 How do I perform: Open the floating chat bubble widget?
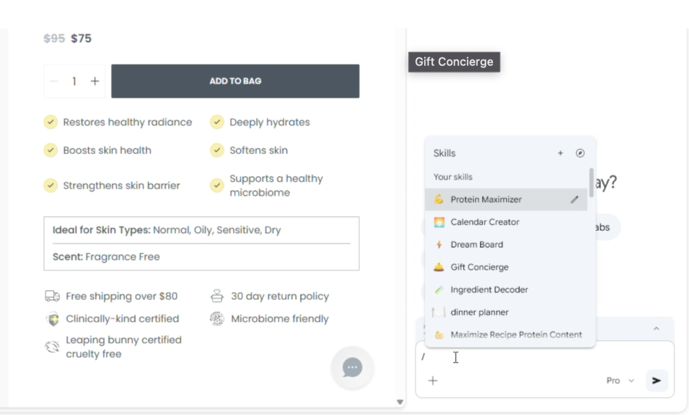[x=352, y=367]
